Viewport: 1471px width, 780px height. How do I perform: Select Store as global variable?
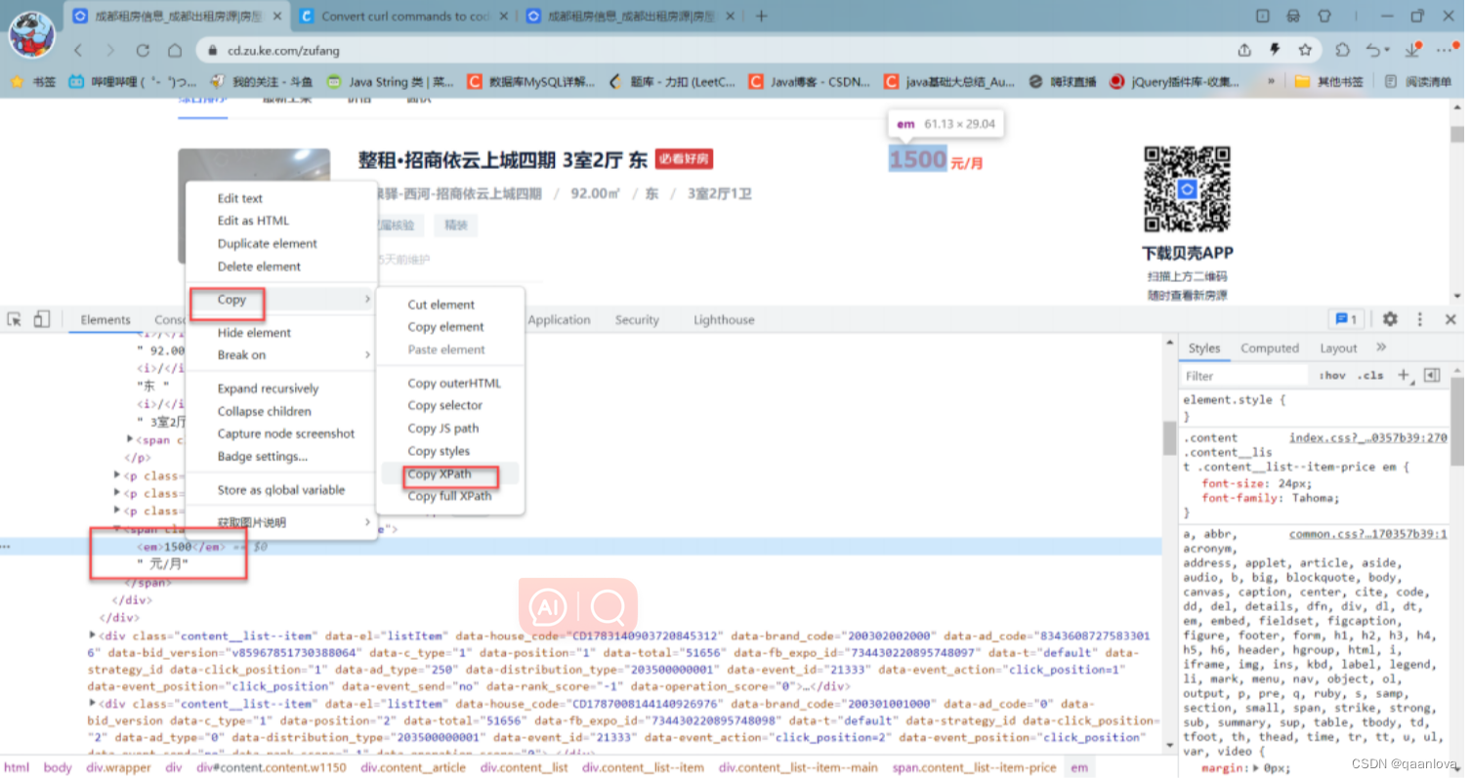281,490
